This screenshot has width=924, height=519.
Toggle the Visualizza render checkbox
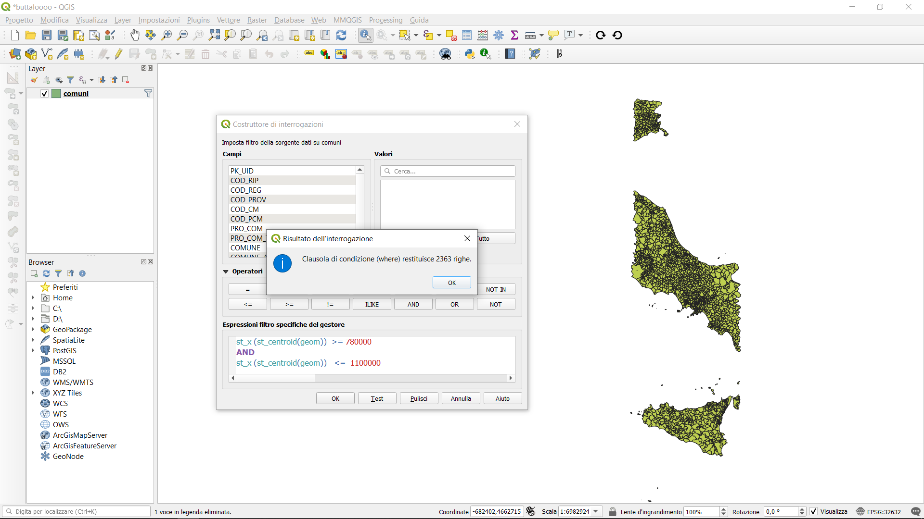coord(813,511)
